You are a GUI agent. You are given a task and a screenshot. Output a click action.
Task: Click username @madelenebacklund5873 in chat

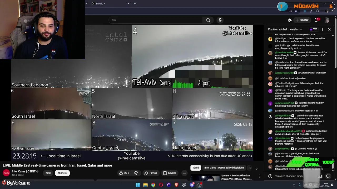[288, 131]
